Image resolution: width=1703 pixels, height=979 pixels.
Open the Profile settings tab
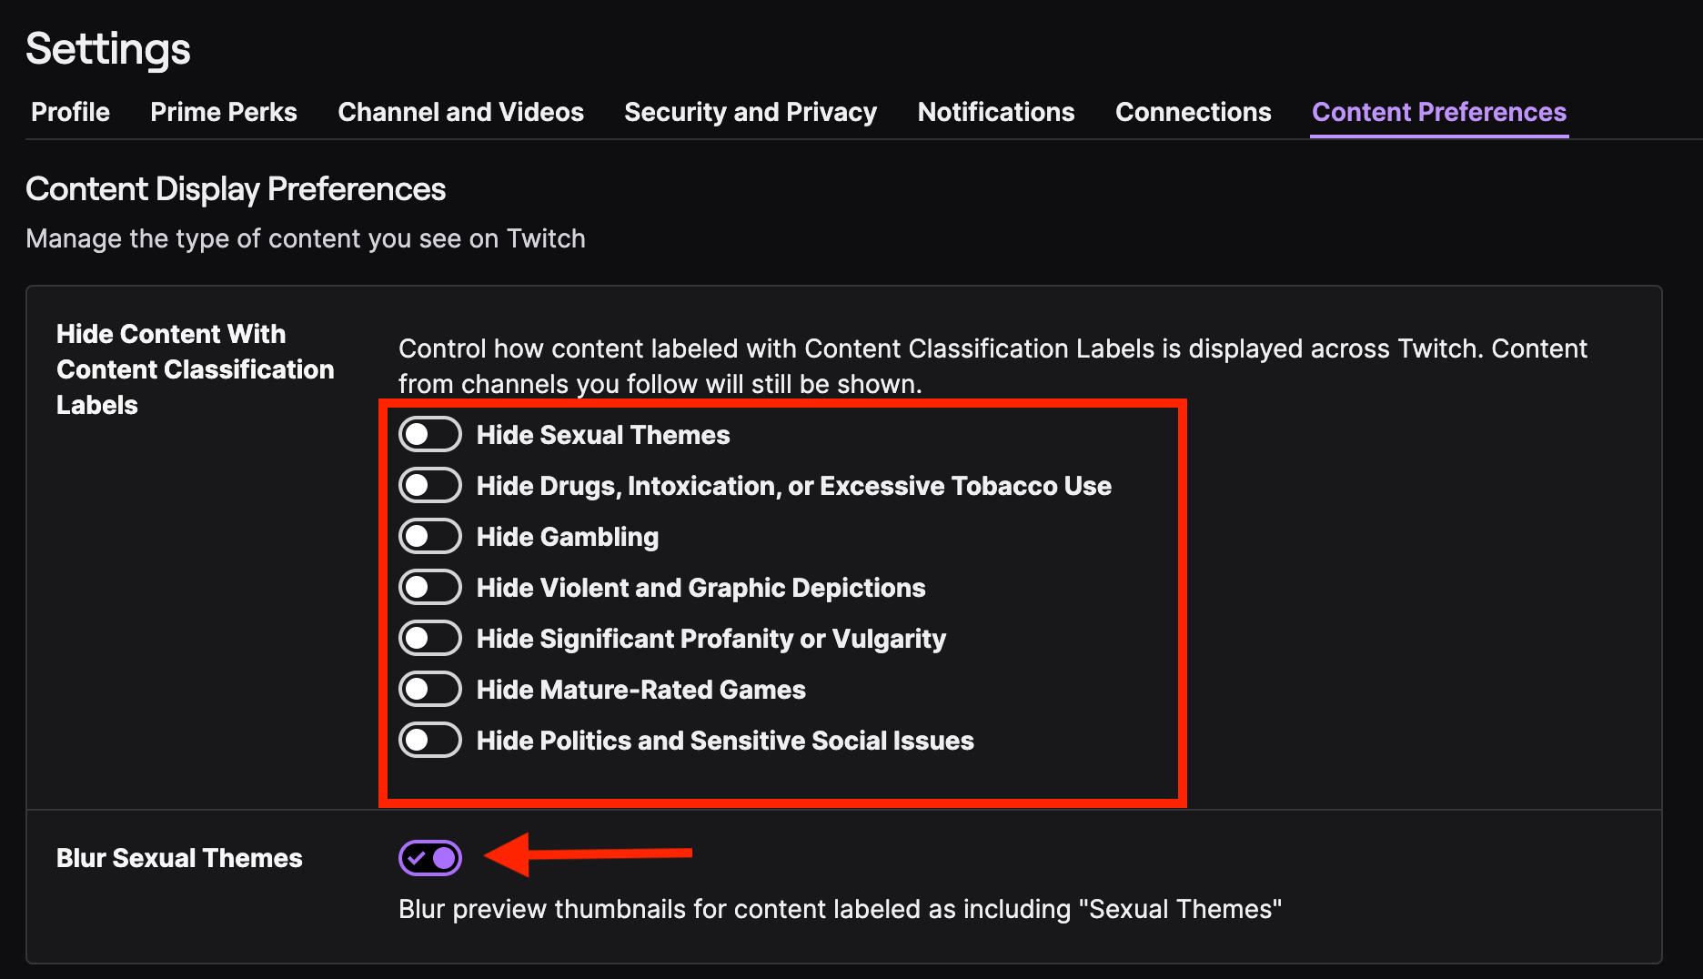(70, 112)
